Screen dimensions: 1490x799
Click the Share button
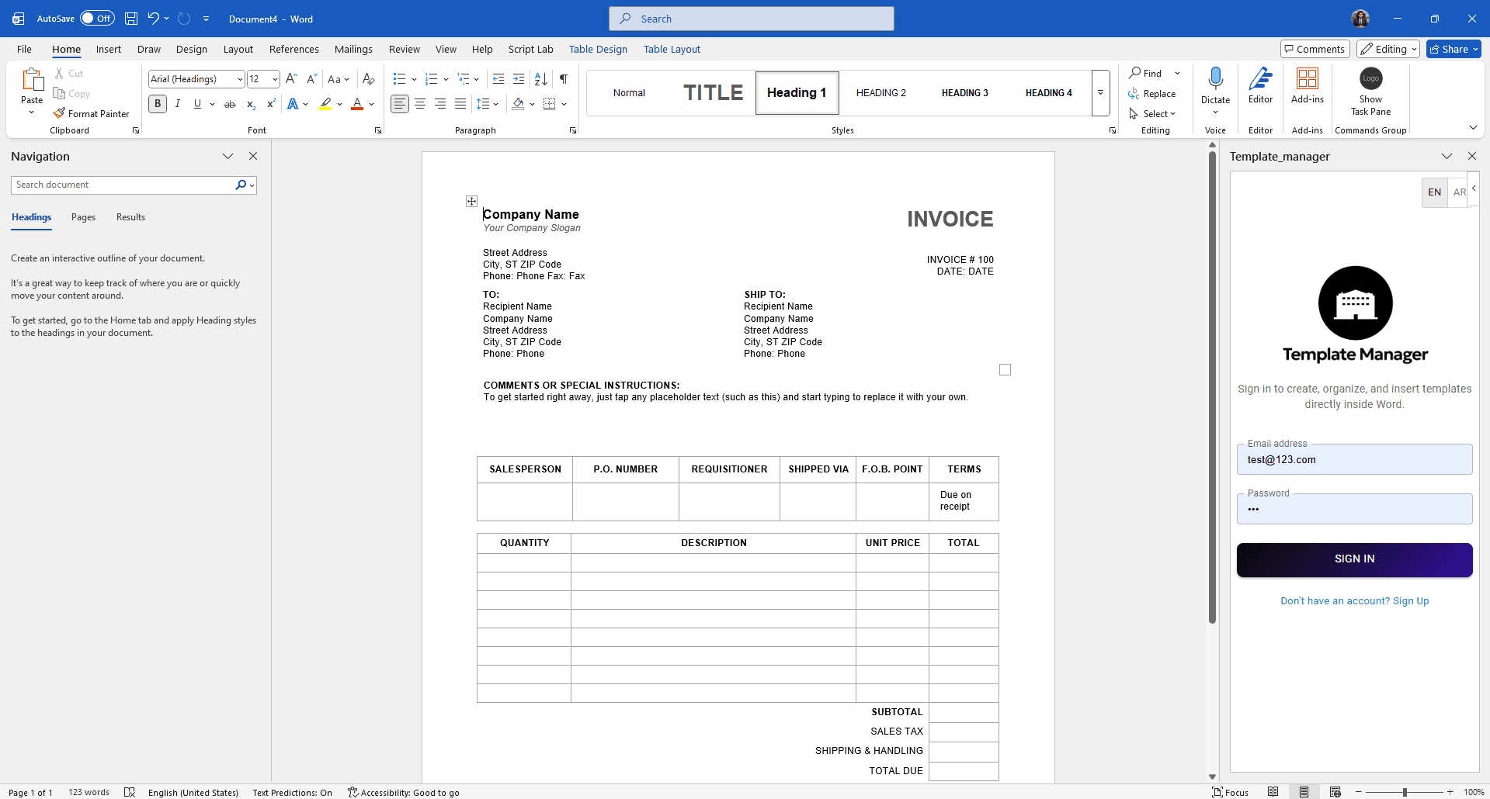click(x=1454, y=49)
